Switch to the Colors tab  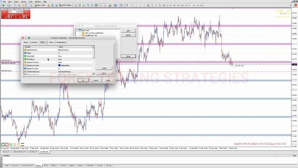(51, 42)
